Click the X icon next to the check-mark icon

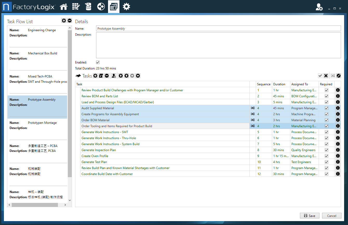(326, 75)
